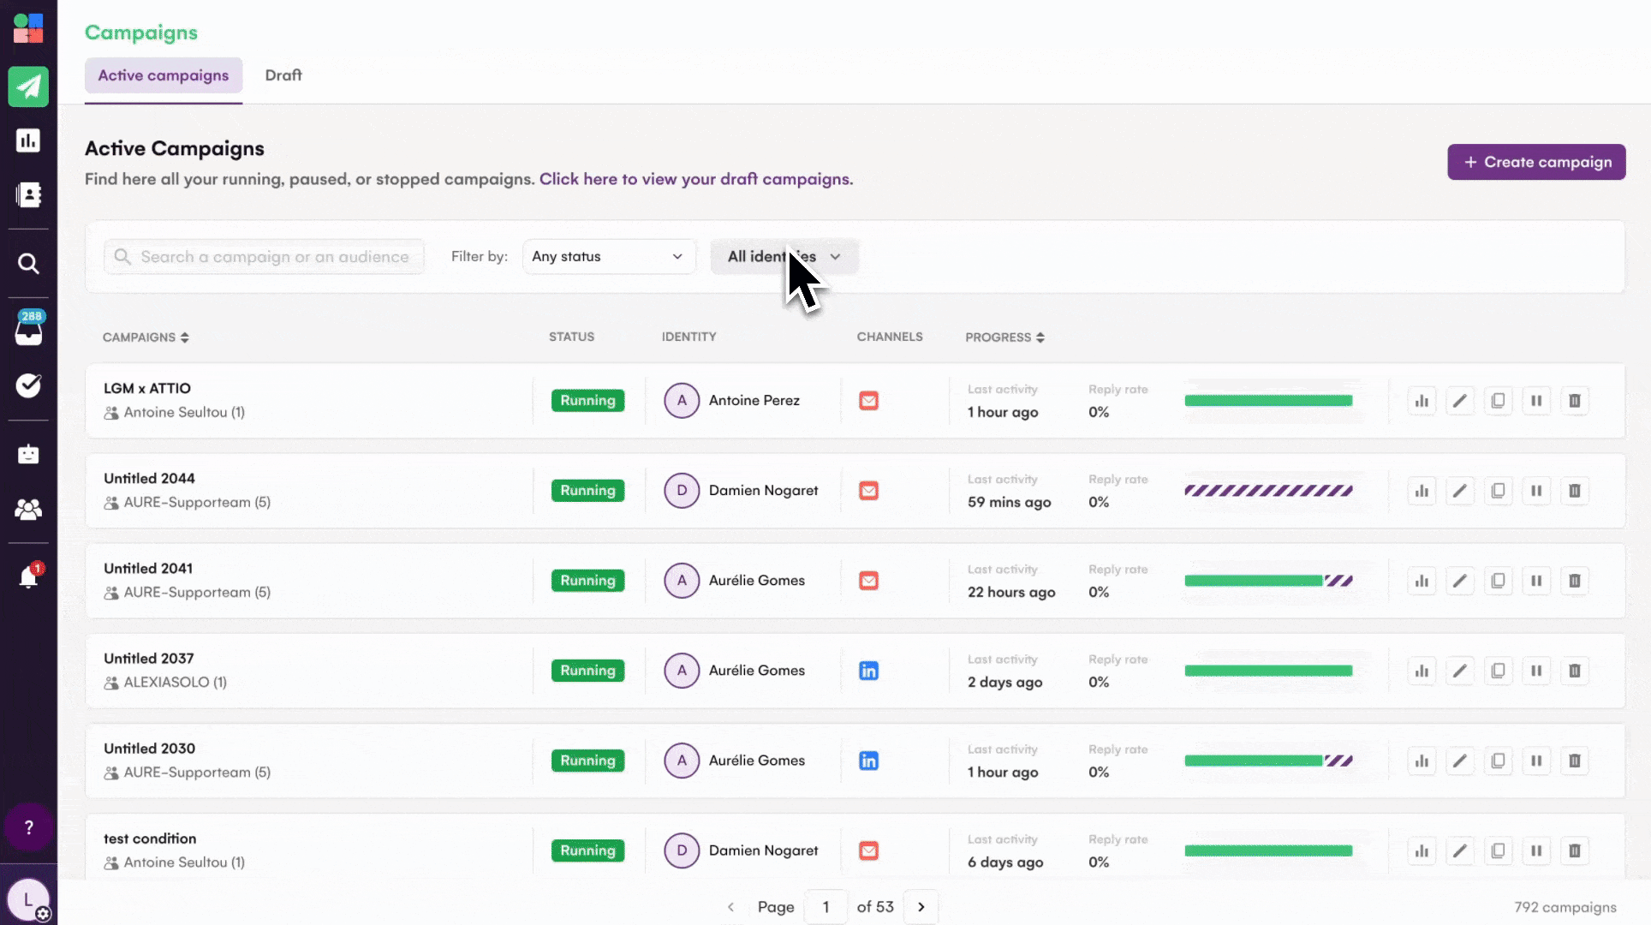The width and height of the screenshot is (1651, 925).
Task: Delete the Untitled 2037 campaign
Action: coord(1574,671)
